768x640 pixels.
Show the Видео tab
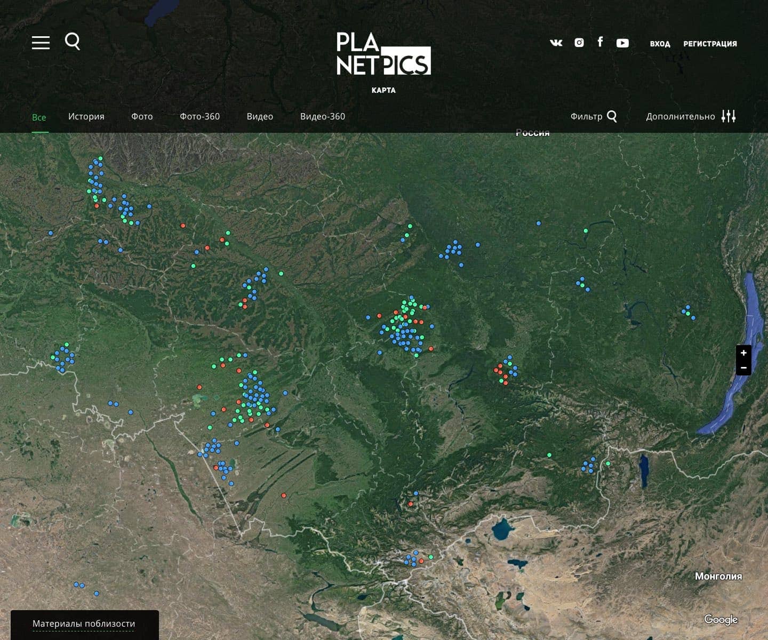click(x=260, y=116)
